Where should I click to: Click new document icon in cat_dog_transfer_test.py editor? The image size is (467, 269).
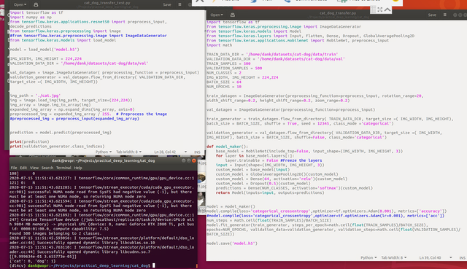36,4
